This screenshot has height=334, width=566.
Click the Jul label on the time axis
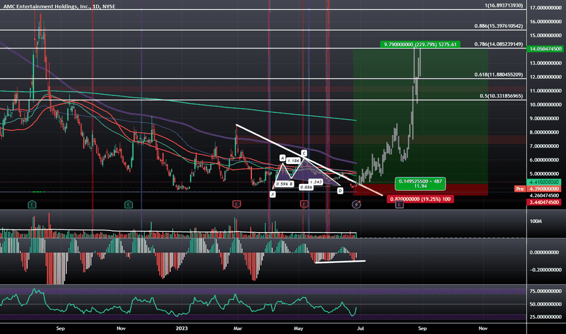point(360,328)
